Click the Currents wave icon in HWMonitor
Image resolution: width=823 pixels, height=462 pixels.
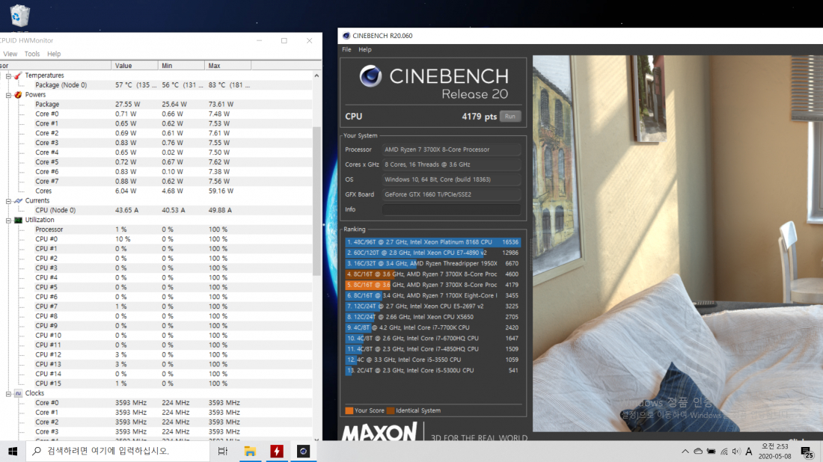[19, 201]
